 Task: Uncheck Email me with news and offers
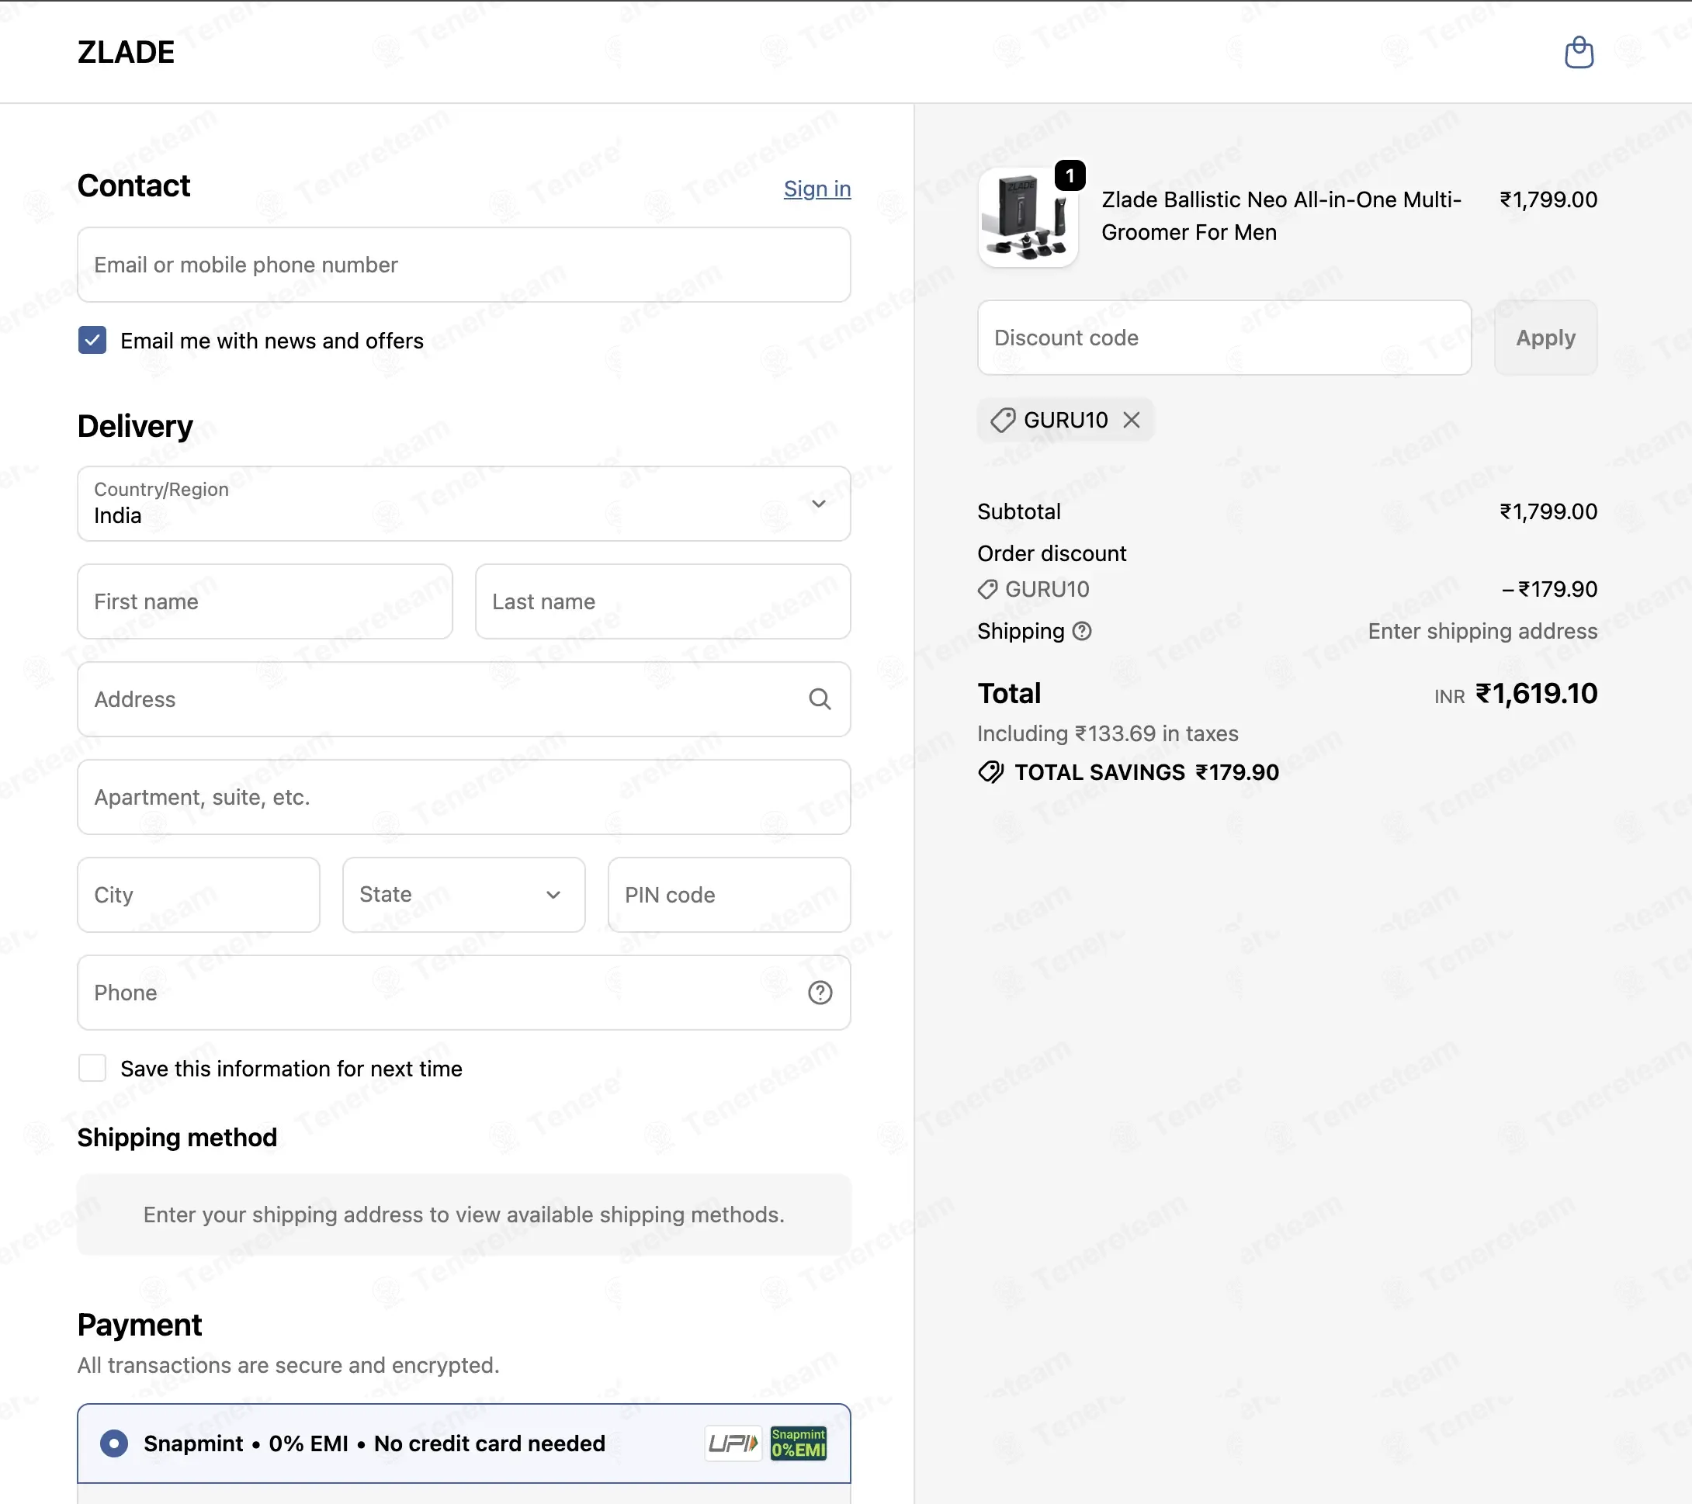pos(92,340)
